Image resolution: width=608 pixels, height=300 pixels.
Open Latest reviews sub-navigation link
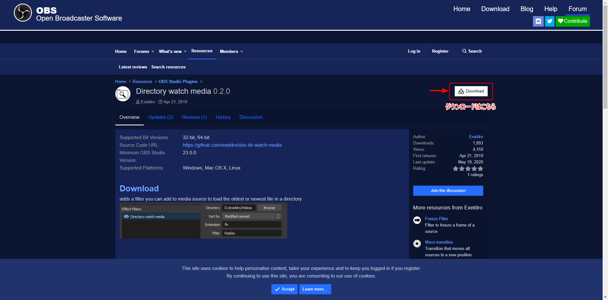coord(133,67)
